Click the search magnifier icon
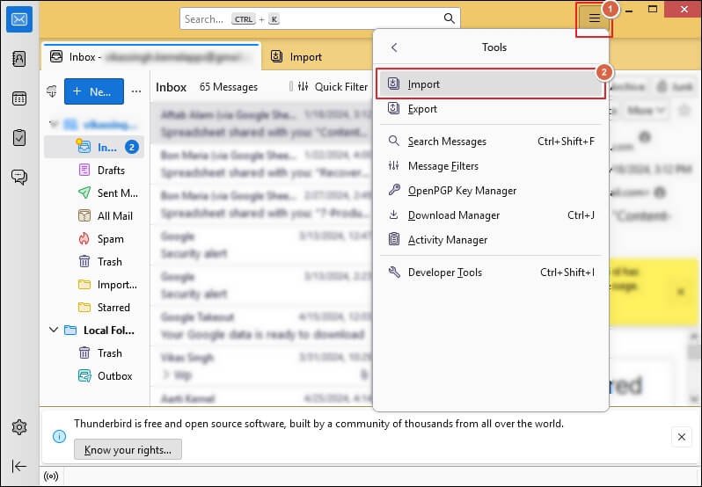The width and height of the screenshot is (702, 487). click(x=449, y=18)
